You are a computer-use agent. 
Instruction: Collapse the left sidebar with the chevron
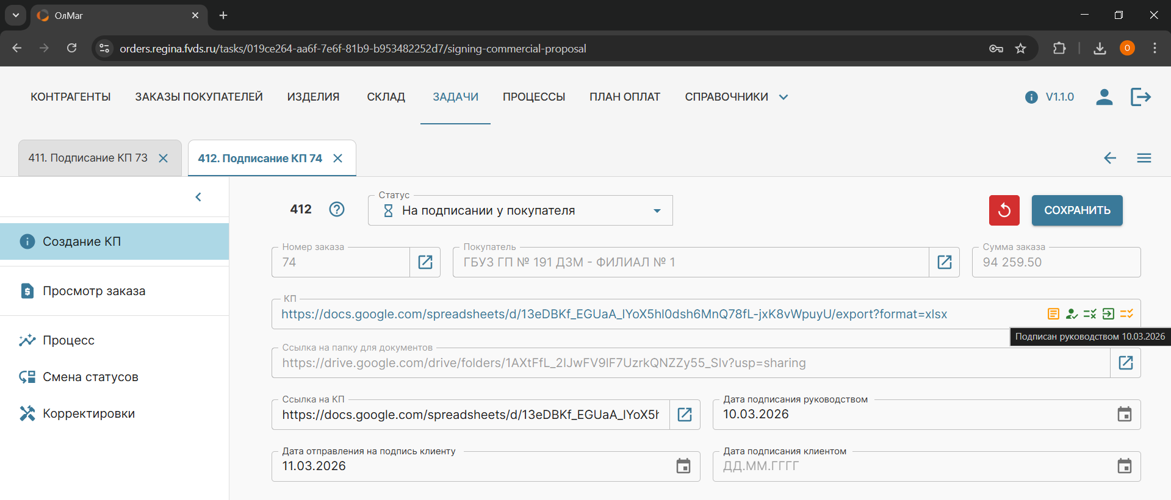pyautogui.click(x=198, y=197)
